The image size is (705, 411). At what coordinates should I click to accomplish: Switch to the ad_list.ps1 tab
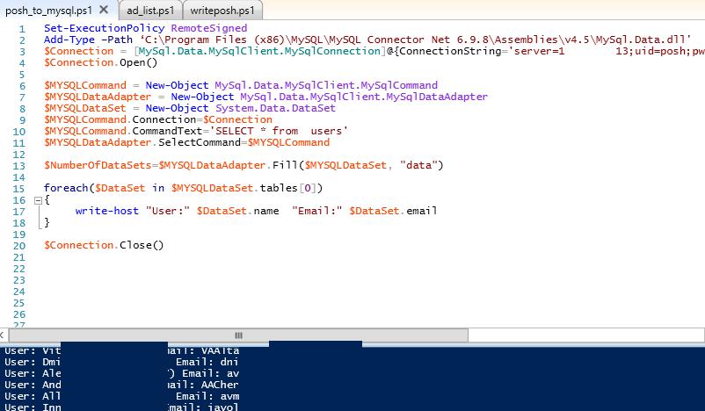coord(150,11)
